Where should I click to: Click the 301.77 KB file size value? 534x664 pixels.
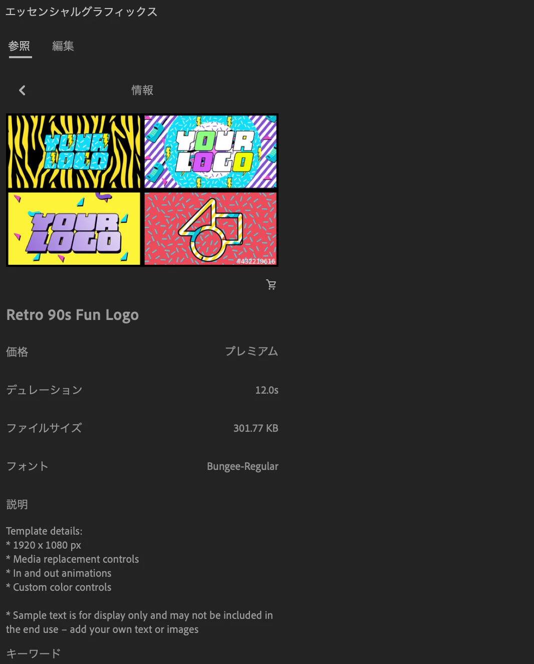click(255, 428)
